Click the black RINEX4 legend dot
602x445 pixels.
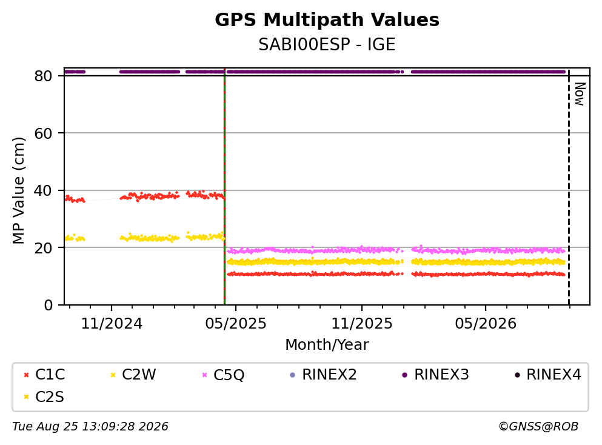[517, 375]
